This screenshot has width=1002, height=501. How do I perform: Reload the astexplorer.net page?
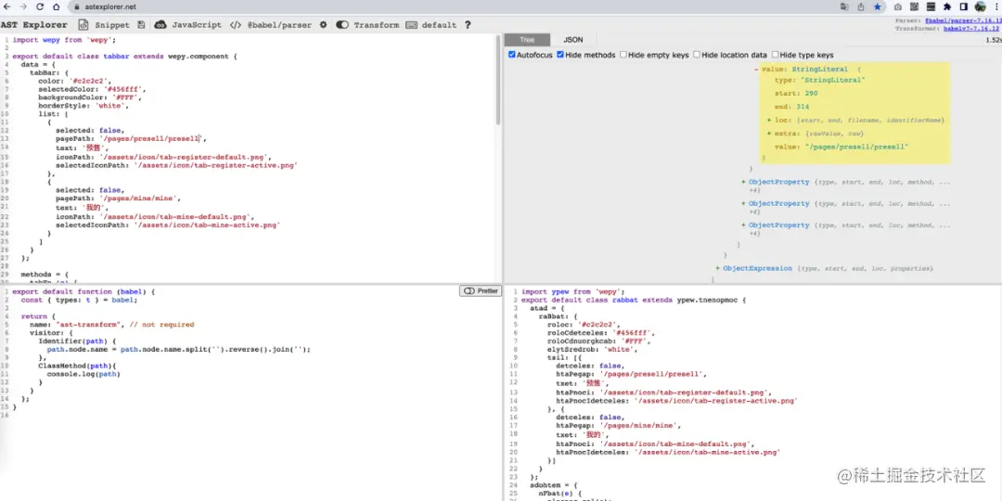[x=40, y=6]
